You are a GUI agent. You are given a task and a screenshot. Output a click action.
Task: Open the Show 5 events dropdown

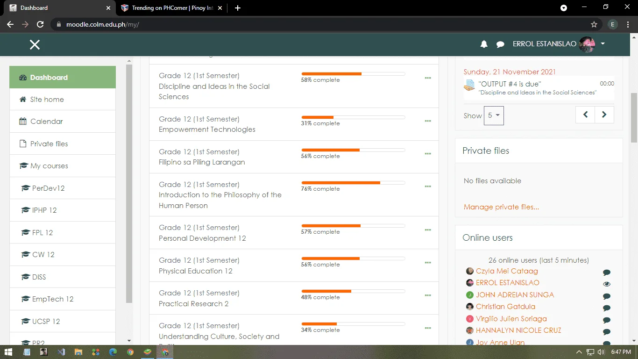pyautogui.click(x=494, y=115)
